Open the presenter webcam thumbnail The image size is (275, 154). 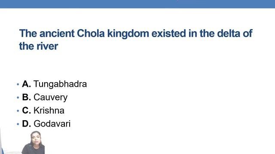click(x=33, y=142)
